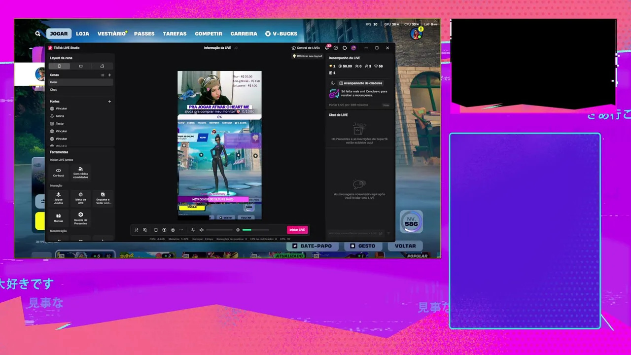
Task: Add a new source in Fontes
Action: (109, 102)
